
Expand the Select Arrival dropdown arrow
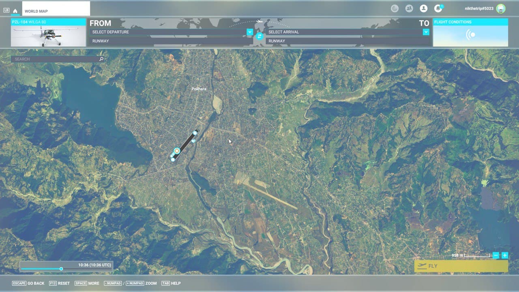(426, 32)
